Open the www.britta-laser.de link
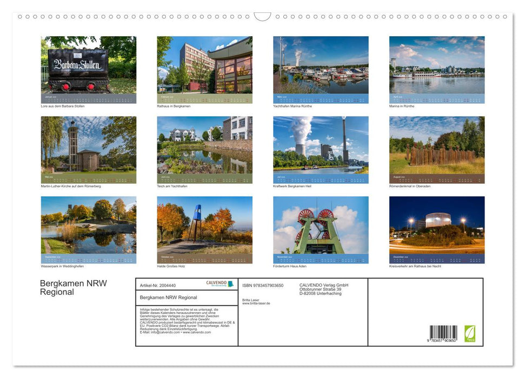The width and height of the screenshot is (525, 378). (256, 304)
